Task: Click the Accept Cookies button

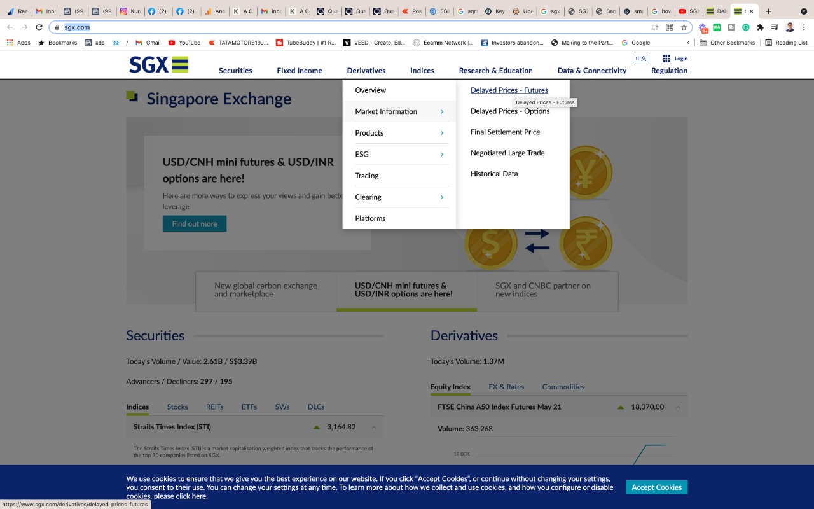Action: pos(656,487)
